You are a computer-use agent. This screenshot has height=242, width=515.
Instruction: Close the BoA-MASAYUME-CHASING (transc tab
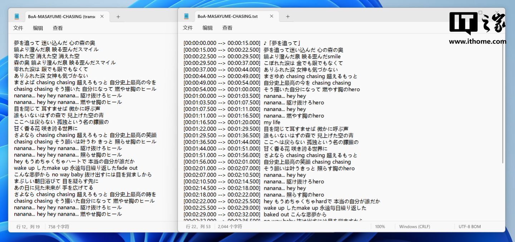pos(102,16)
